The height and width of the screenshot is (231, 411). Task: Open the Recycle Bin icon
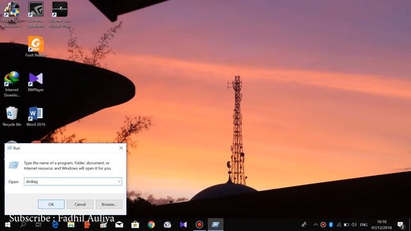tap(12, 117)
